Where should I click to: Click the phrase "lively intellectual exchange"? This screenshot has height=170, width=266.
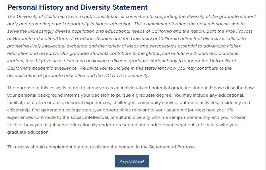(x=61, y=46)
